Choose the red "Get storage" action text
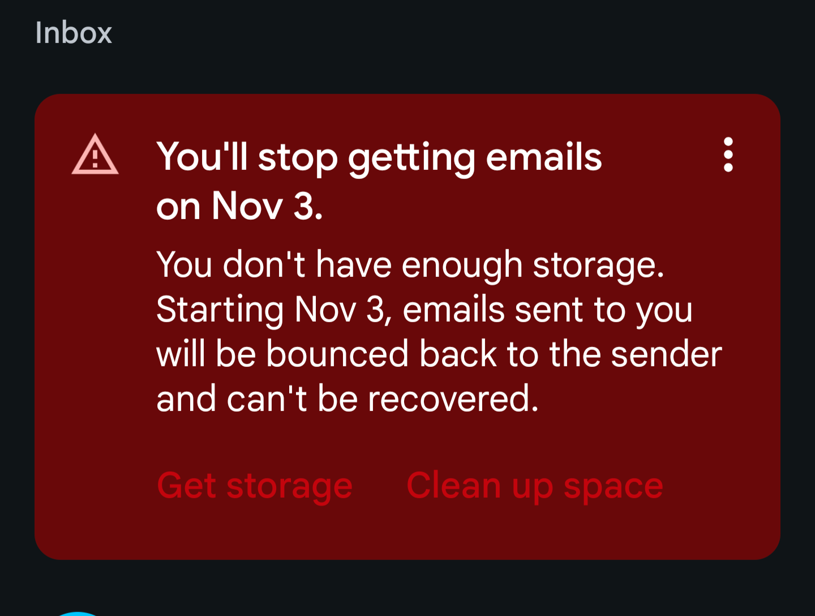The image size is (815, 616). [x=255, y=486]
